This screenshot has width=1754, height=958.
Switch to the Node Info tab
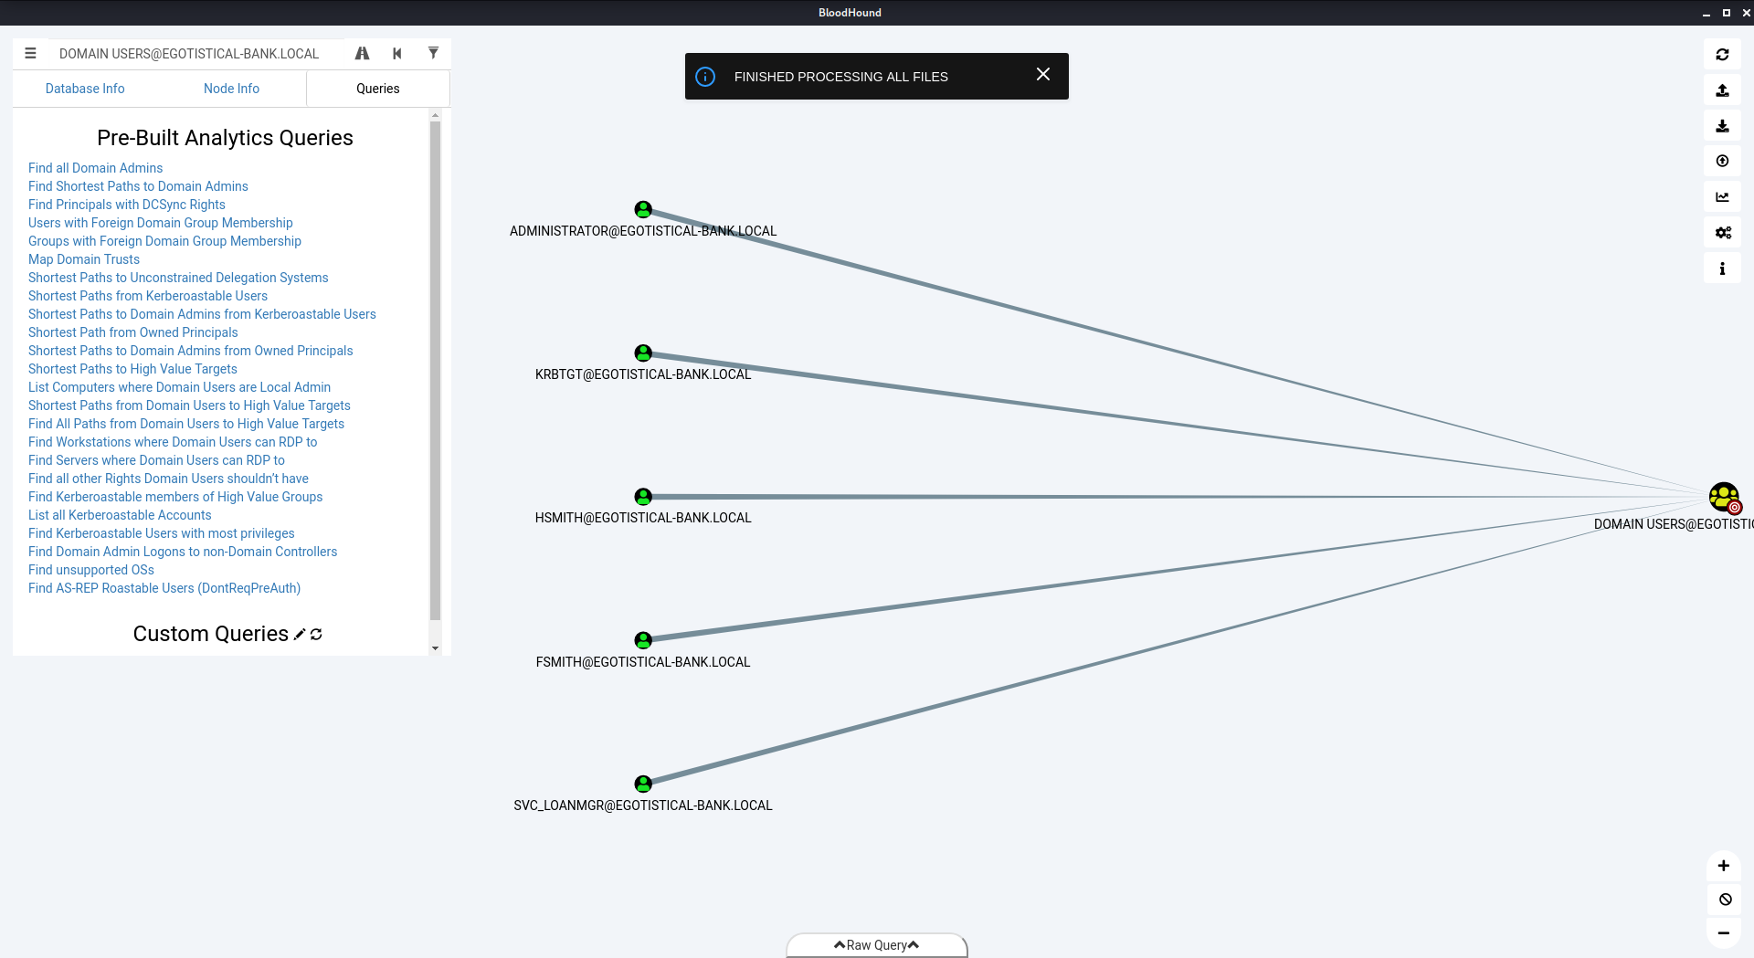coord(231,89)
